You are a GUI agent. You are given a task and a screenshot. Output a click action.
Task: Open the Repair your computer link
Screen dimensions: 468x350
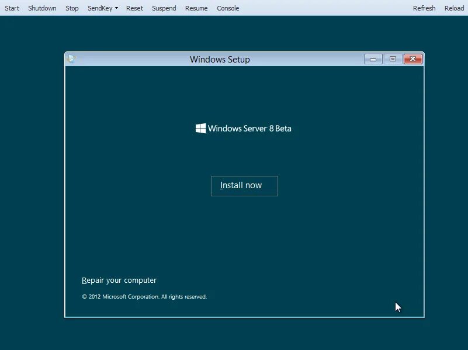point(119,280)
